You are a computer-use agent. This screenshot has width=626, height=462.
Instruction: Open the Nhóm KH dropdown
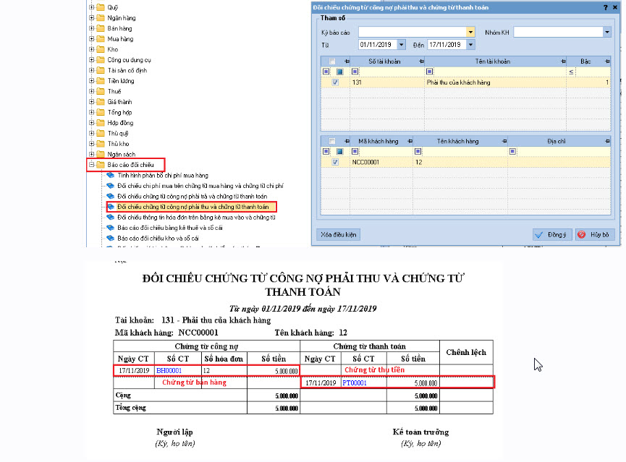click(607, 33)
